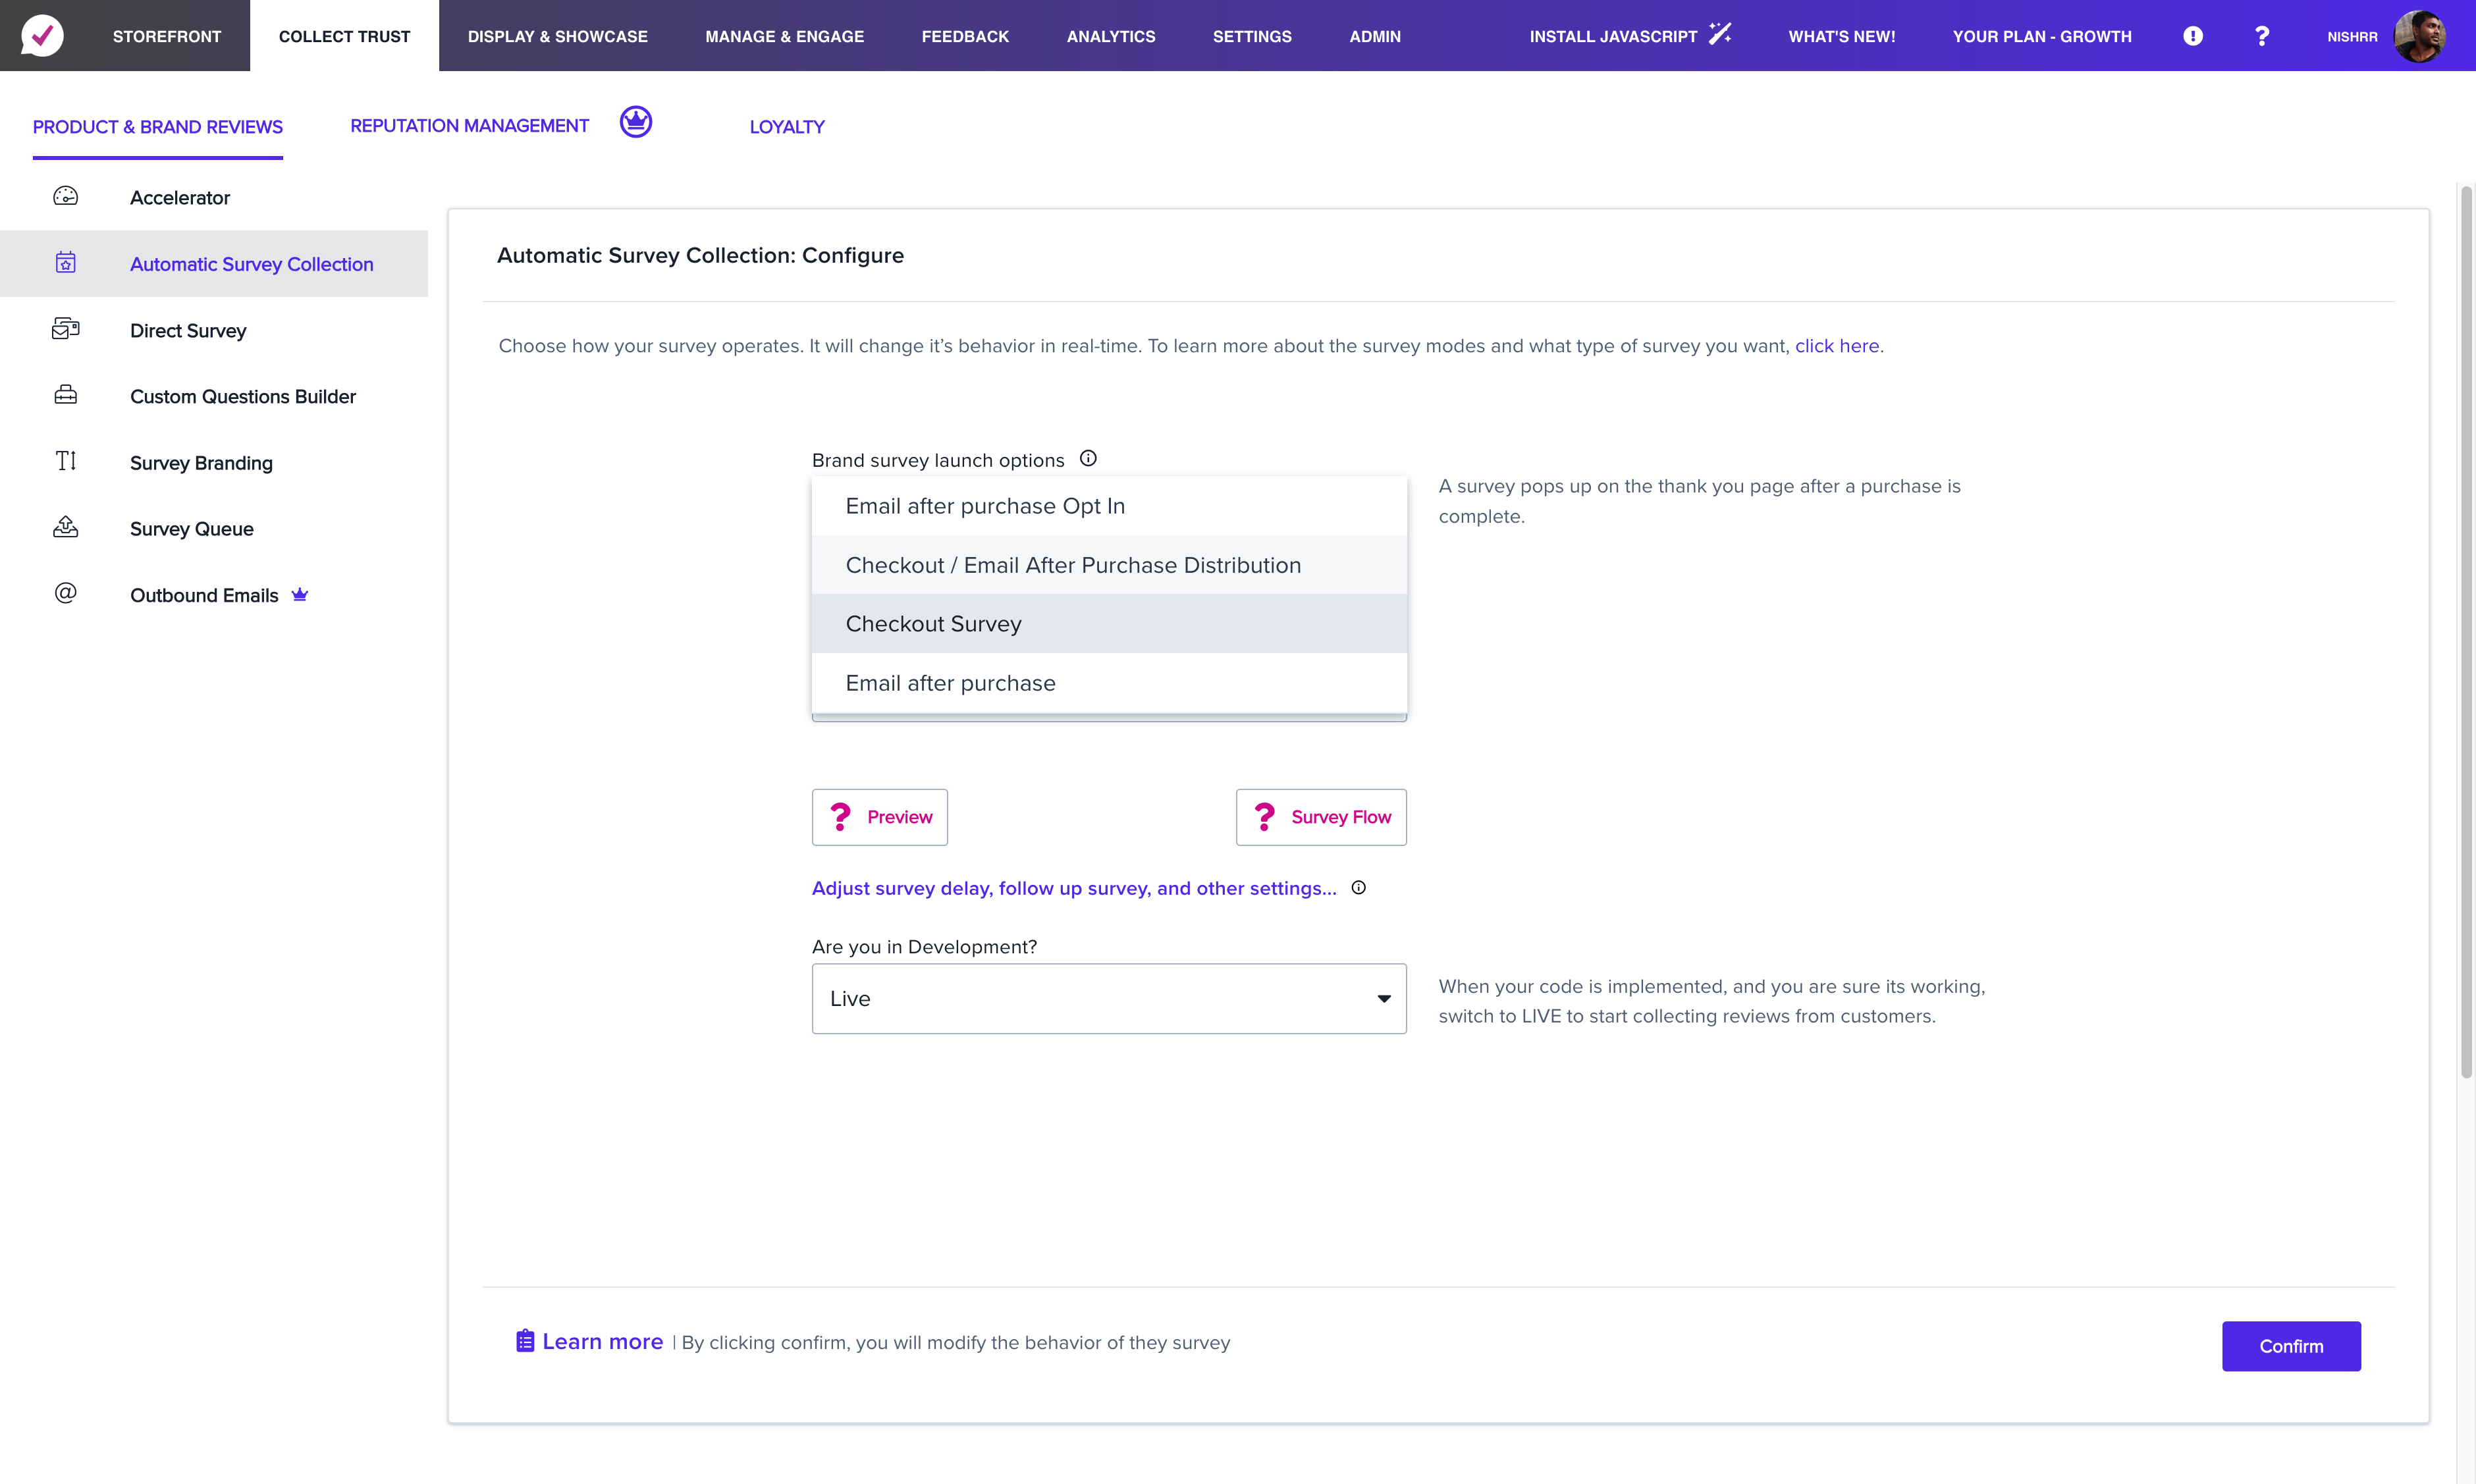
Task: Open the Manage & Engage menu
Action: click(784, 36)
